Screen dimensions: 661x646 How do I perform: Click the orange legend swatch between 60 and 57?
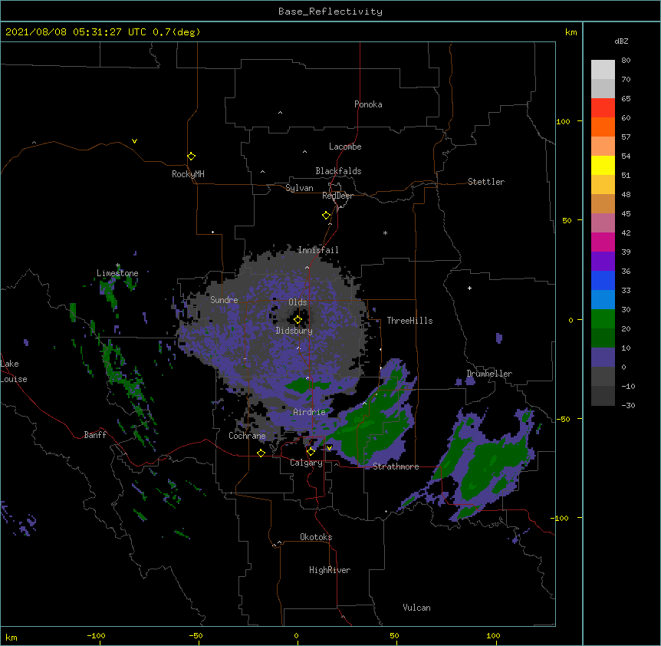[603, 127]
